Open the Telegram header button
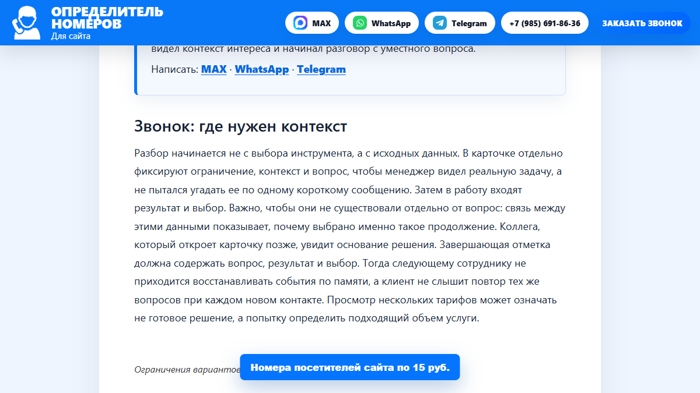The width and height of the screenshot is (700, 393). point(460,23)
